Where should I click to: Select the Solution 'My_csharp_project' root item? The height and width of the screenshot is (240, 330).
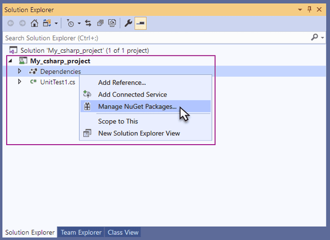point(84,51)
